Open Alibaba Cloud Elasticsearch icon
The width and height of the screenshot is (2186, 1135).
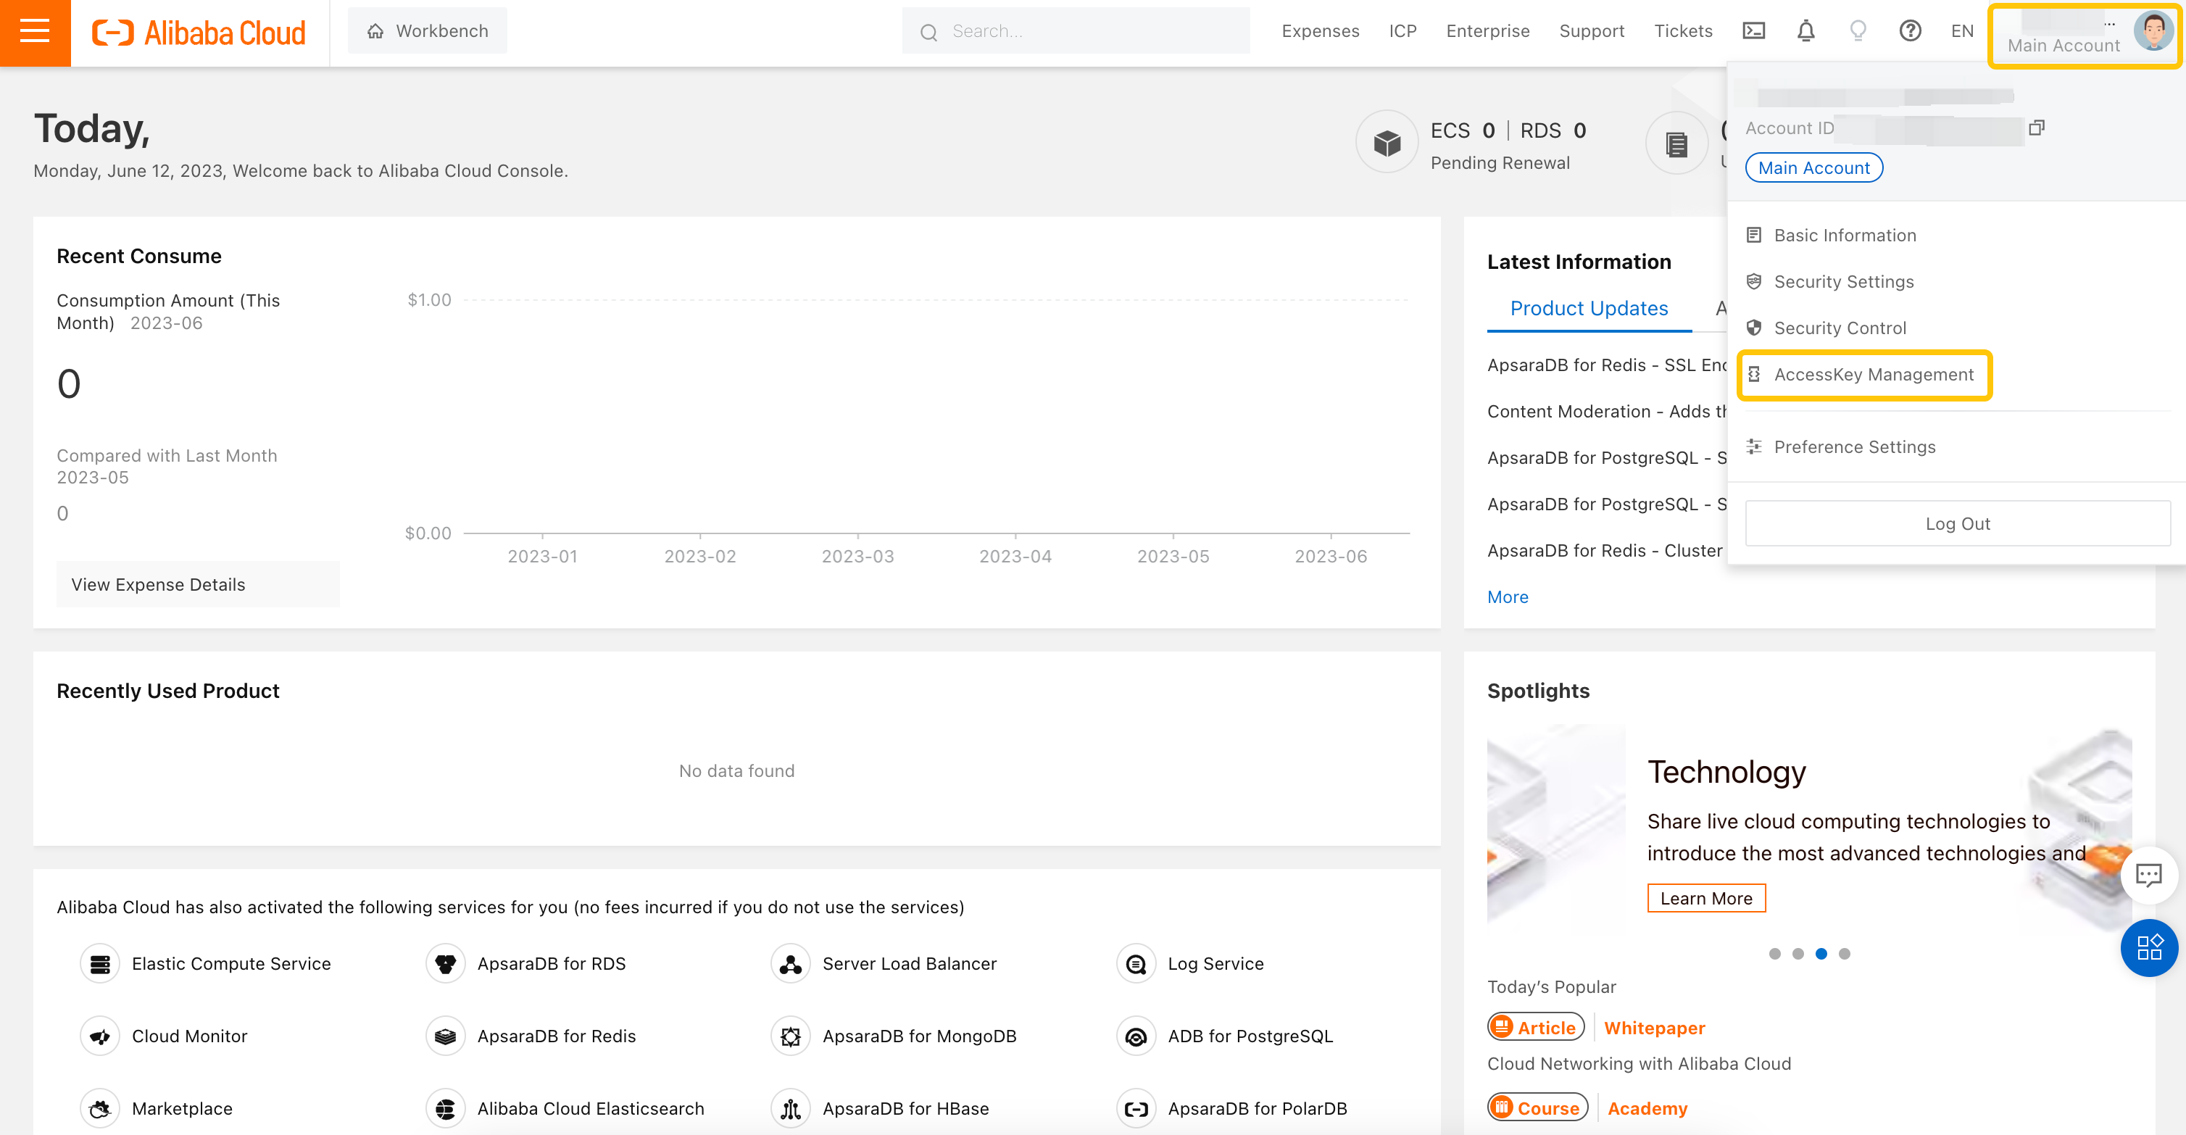point(446,1108)
